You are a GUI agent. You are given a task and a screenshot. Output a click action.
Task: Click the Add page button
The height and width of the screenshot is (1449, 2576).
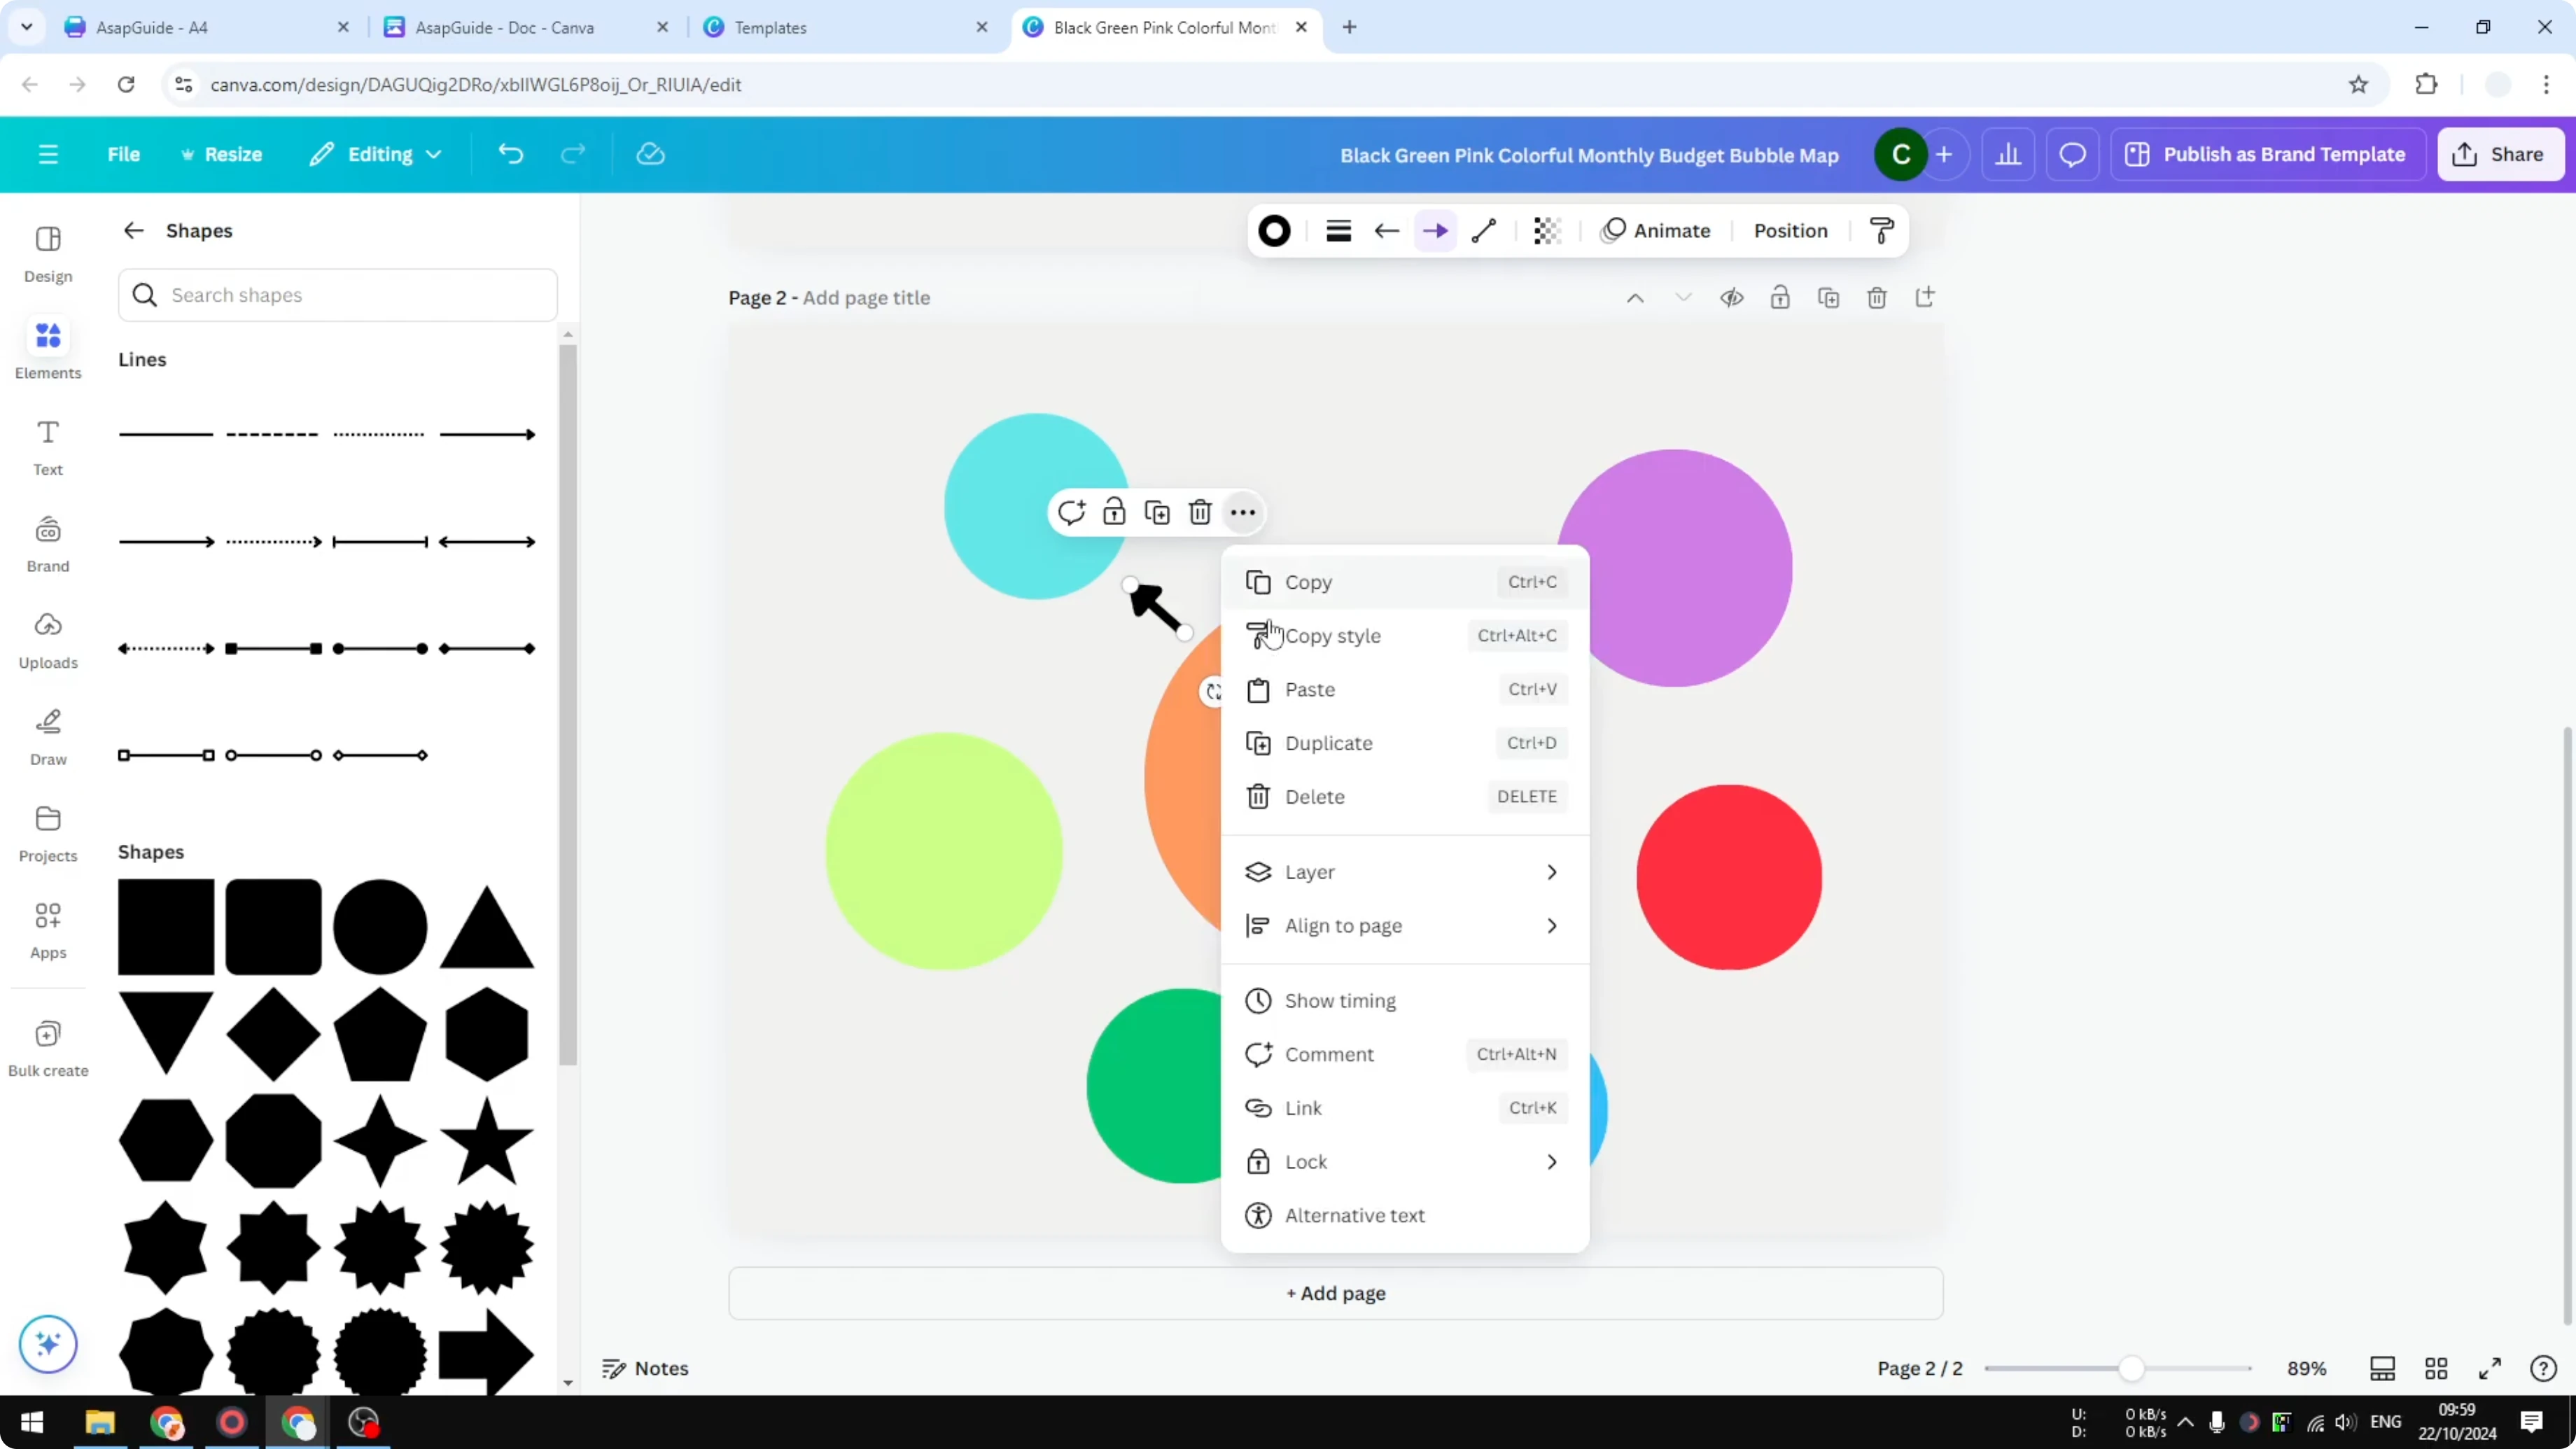1336,1293
